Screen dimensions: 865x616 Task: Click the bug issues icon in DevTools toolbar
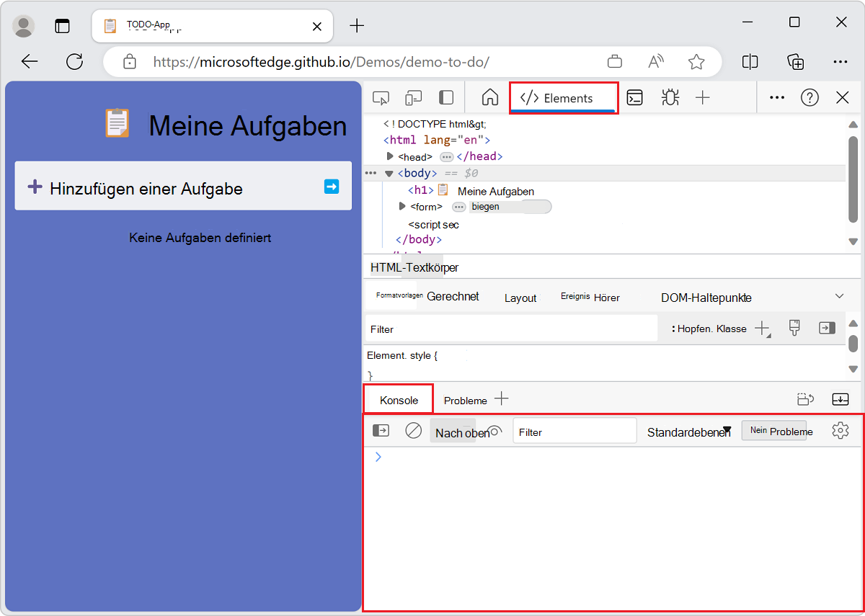[x=670, y=97]
